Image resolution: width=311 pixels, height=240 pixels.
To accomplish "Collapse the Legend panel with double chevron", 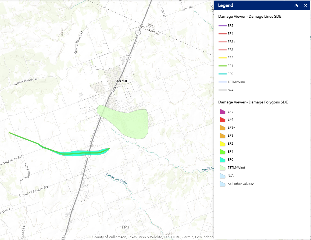I will click(296, 6).
